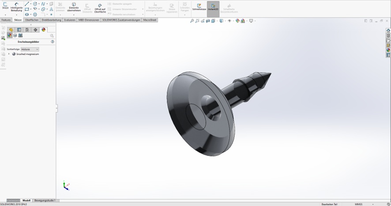Show appearances view in DisplayManager
The height and width of the screenshot is (206, 391).
pyautogui.click(x=9, y=35)
